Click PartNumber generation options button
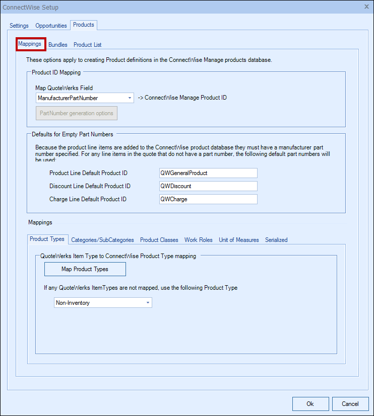The image size is (374, 416). point(77,113)
